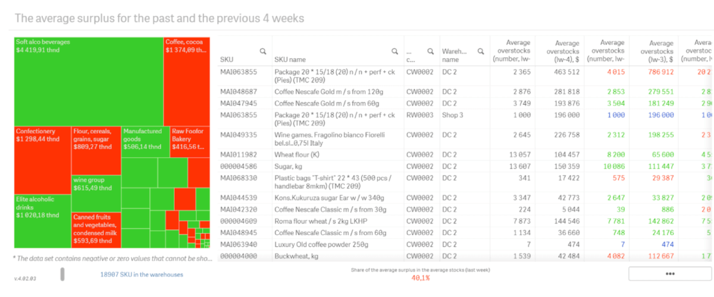Select the Raw Foofor Bakery treemap tile

pyautogui.click(x=190, y=141)
